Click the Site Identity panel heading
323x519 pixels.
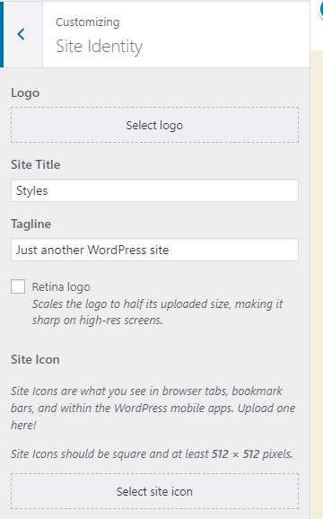[100, 47]
